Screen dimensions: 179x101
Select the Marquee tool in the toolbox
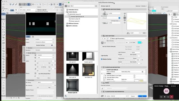[3, 17]
